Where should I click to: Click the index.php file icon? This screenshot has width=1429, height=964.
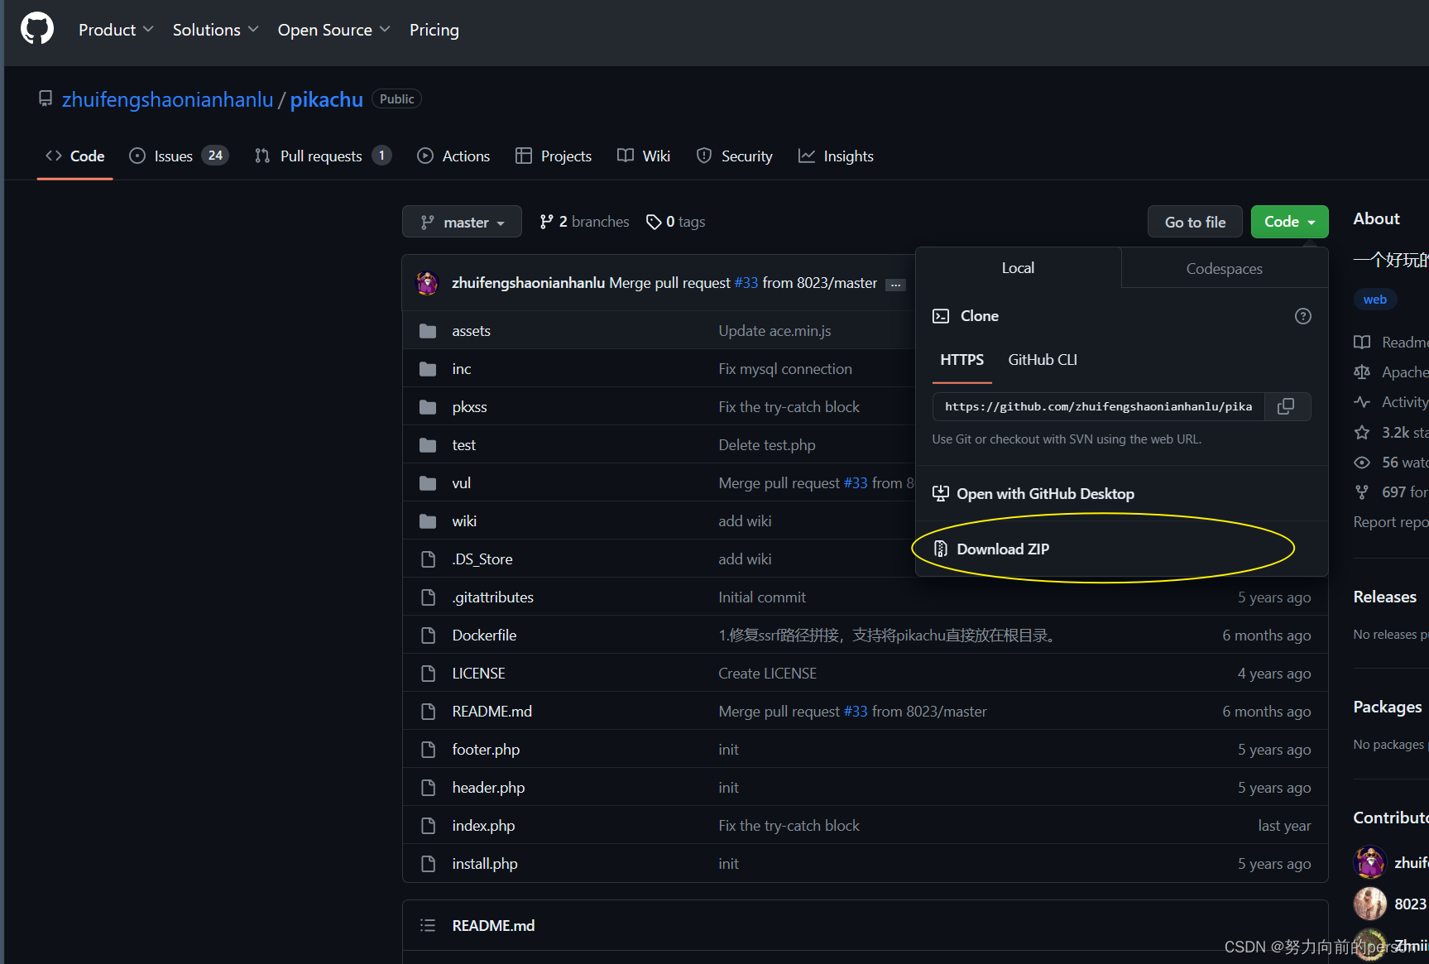428,826
